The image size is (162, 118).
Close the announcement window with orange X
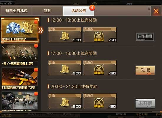click(156, 11)
